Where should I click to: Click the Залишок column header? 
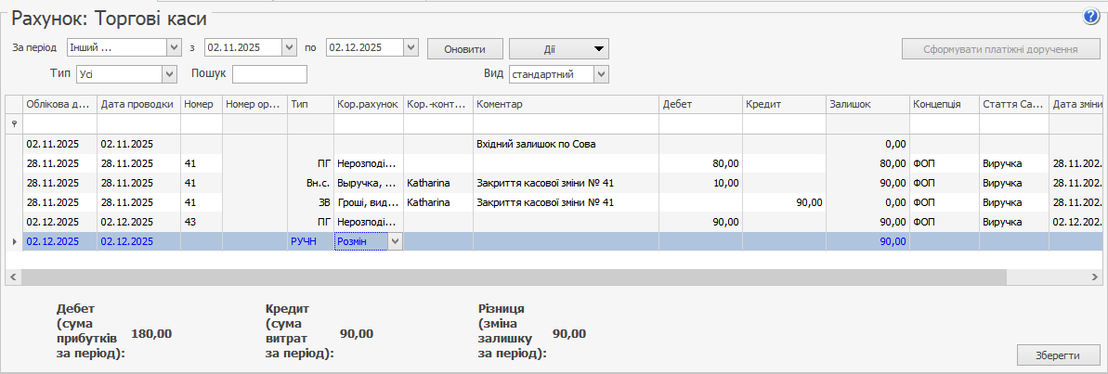[x=867, y=105]
